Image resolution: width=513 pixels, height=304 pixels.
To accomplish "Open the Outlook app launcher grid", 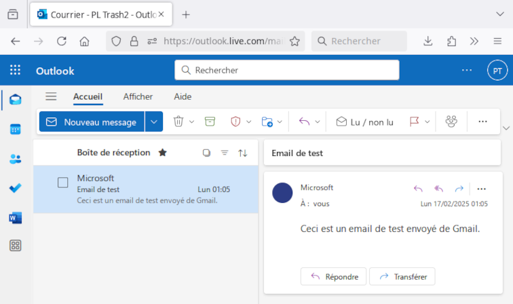I will coord(15,71).
